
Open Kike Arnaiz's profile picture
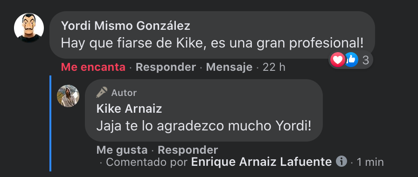pos(68,96)
